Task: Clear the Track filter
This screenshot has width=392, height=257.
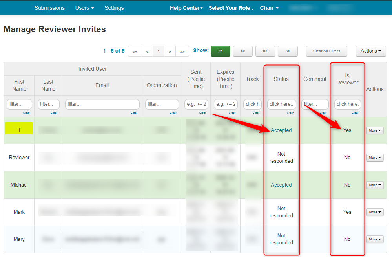Action: pyautogui.click(x=256, y=113)
